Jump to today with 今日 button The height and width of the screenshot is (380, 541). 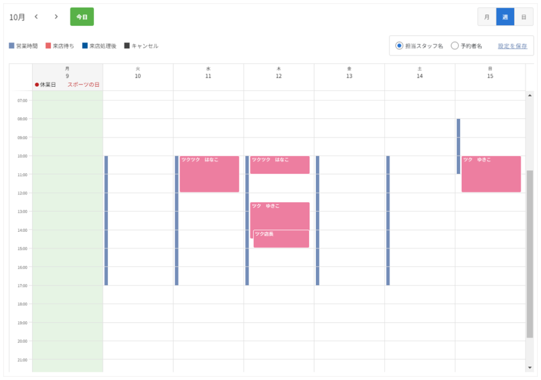(x=82, y=17)
